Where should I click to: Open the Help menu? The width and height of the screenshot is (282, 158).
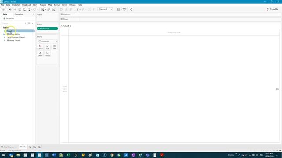click(x=80, y=5)
